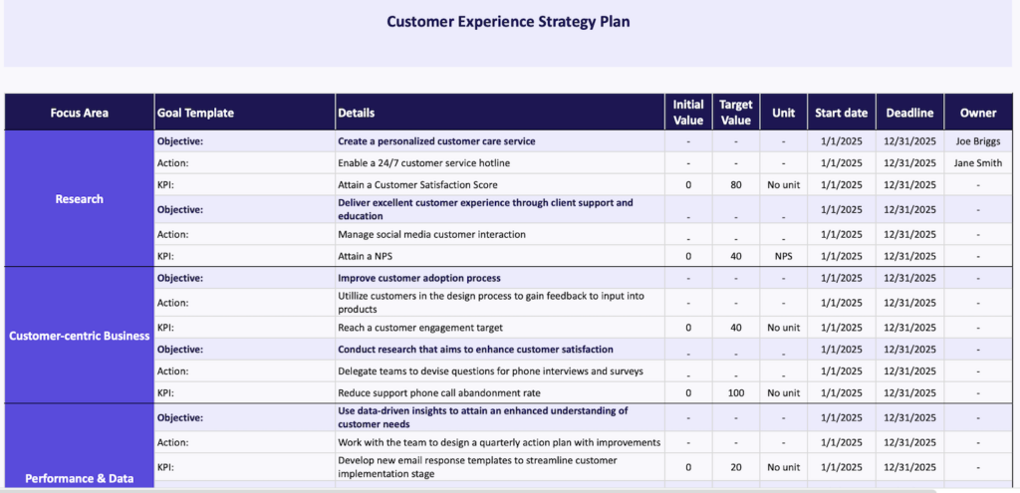Select the Deadline column header
Viewport: 1020px width, 493px height.
pyautogui.click(x=909, y=113)
